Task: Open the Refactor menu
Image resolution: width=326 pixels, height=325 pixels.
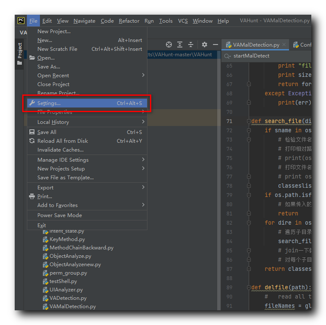Action: coord(129,21)
